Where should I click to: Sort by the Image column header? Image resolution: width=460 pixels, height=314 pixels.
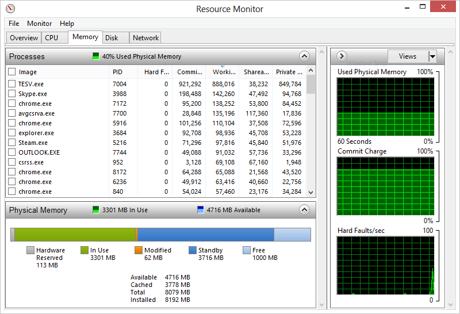click(57, 72)
